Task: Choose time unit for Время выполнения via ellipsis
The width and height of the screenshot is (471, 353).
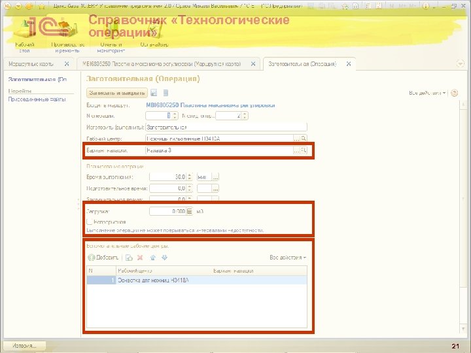Action: click(215, 177)
